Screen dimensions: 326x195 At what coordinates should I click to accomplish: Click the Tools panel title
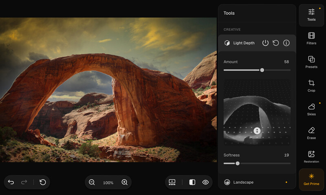pos(229,13)
